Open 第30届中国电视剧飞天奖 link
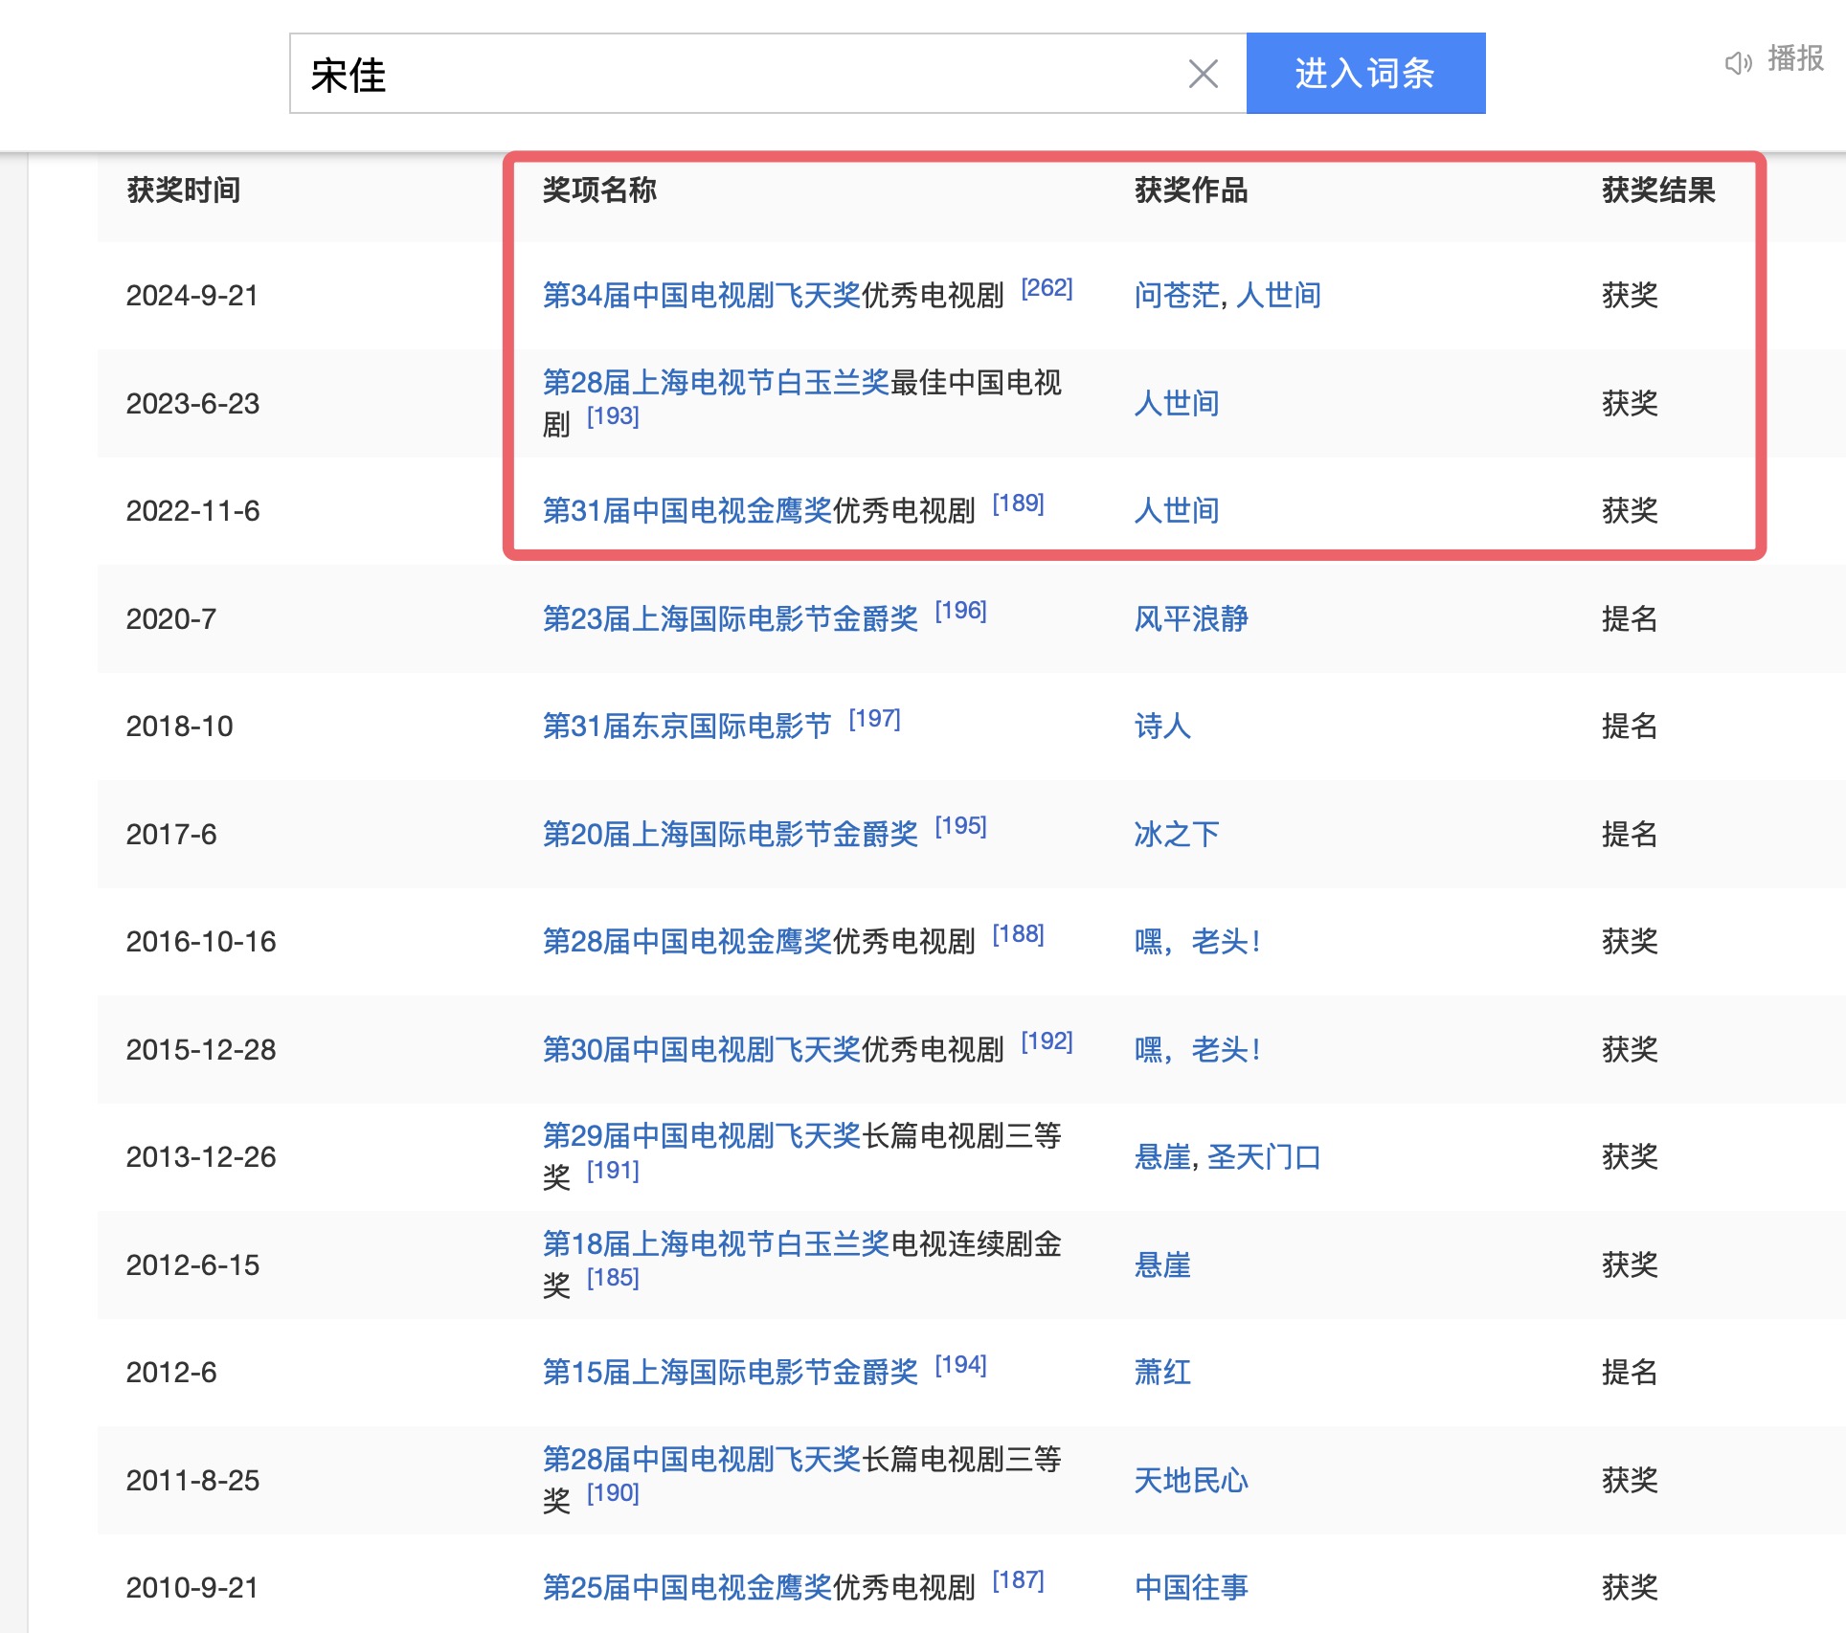The width and height of the screenshot is (1846, 1633). coord(702,1050)
